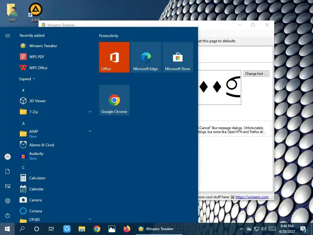Expand the CPUID folder

(x=90, y=219)
